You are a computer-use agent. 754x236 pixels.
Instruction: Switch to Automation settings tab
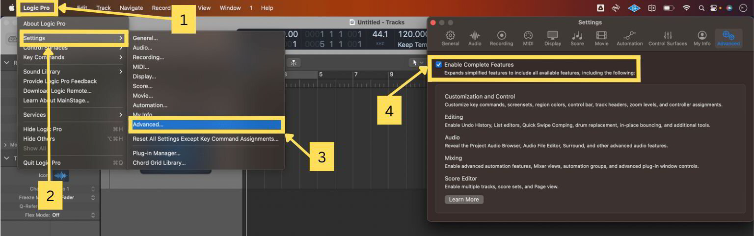[629, 38]
